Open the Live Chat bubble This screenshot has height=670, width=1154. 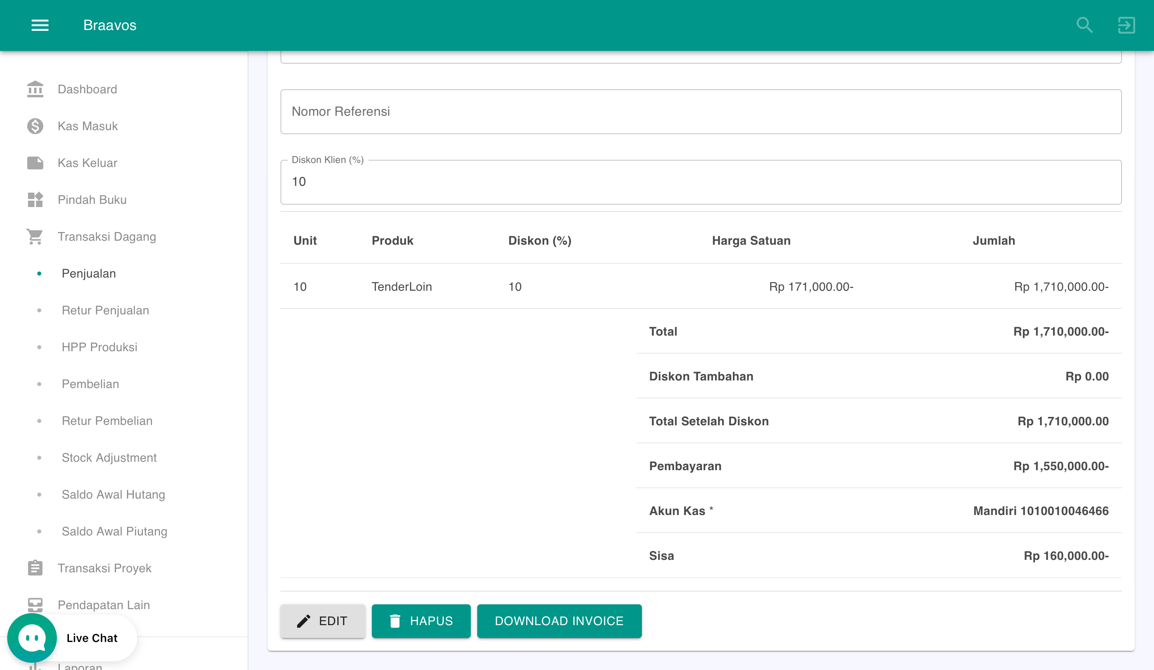click(x=32, y=638)
